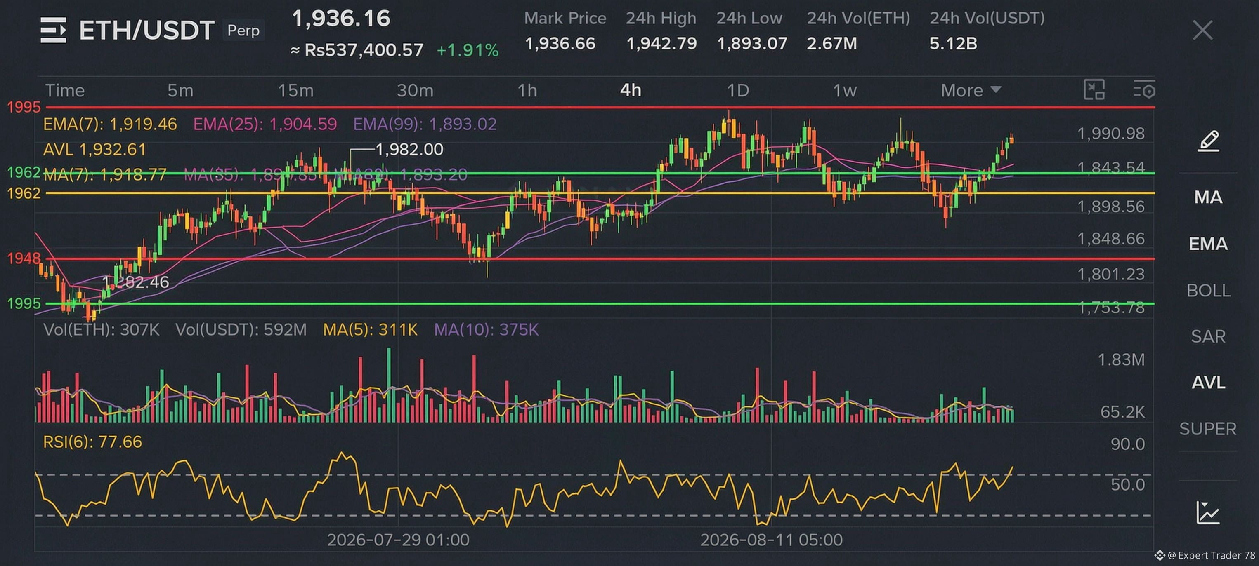The image size is (1259, 566).
Task: Click the Perp contract badge
Action: (243, 30)
